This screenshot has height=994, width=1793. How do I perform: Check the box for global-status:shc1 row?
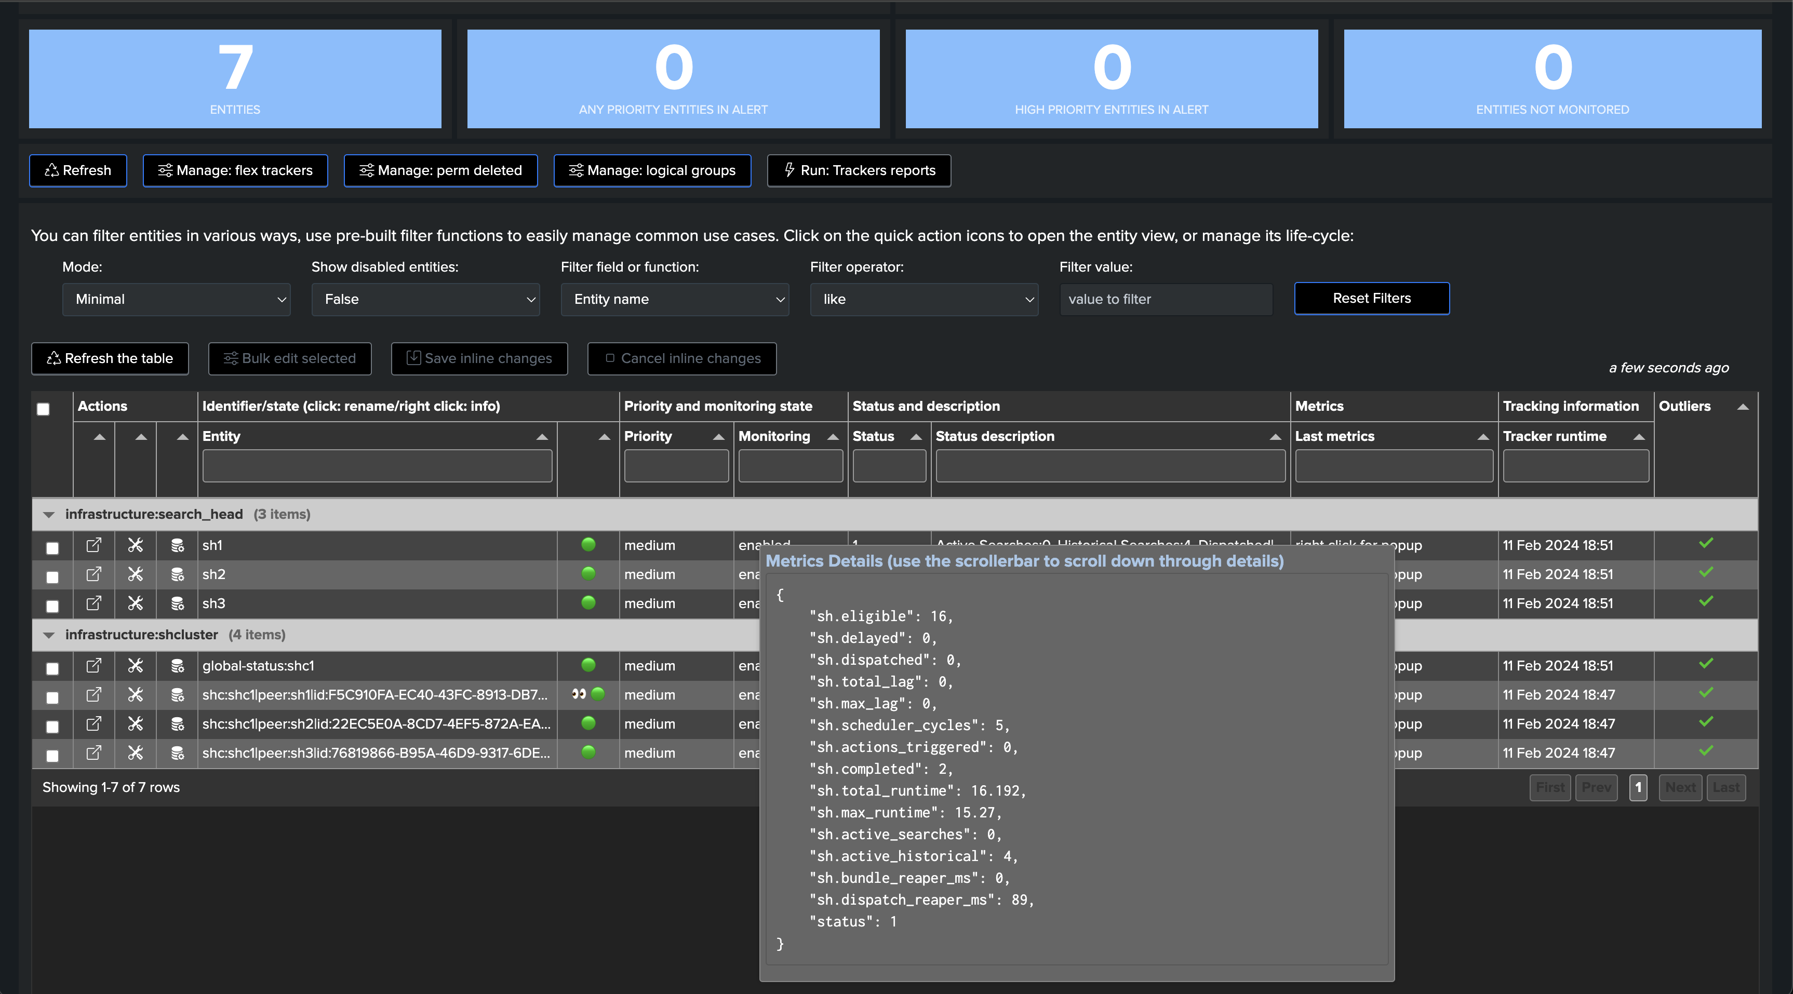[x=52, y=668]
